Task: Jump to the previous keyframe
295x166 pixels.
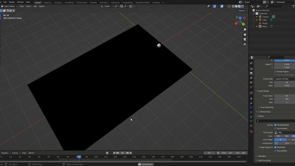Action: tap(118, 153)
